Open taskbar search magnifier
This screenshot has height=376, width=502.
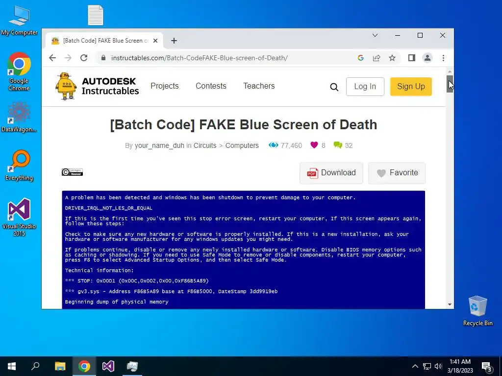point(35,366)
